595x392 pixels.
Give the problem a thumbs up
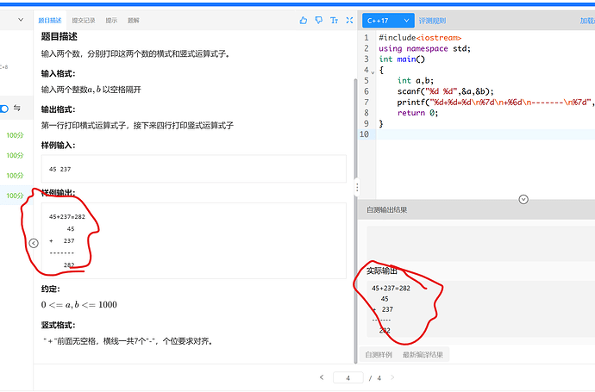[304, 21]
